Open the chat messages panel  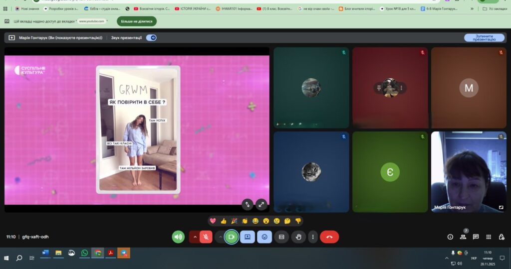click(x=476, y=237)
